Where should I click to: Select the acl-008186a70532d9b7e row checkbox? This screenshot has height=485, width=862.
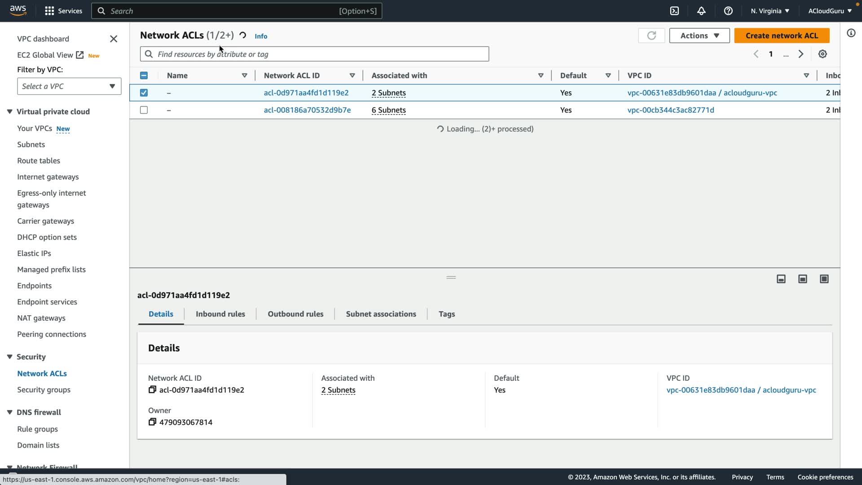click(x=144, y=110)
